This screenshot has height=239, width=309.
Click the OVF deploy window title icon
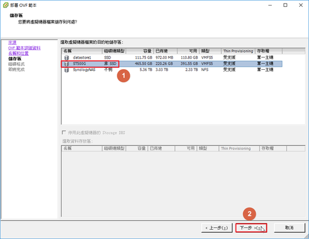pos(6,5)
